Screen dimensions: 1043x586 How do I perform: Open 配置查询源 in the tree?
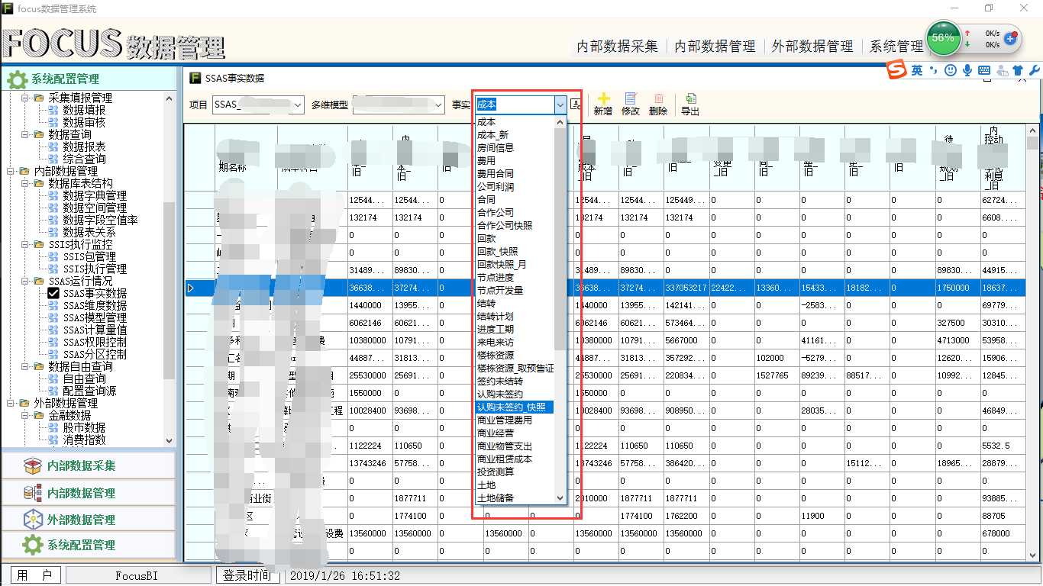(x=89, y=391)
